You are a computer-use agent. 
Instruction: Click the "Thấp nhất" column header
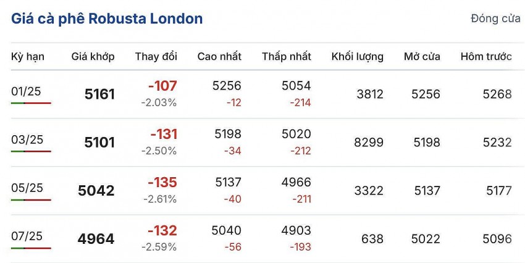tap(287, 57)
